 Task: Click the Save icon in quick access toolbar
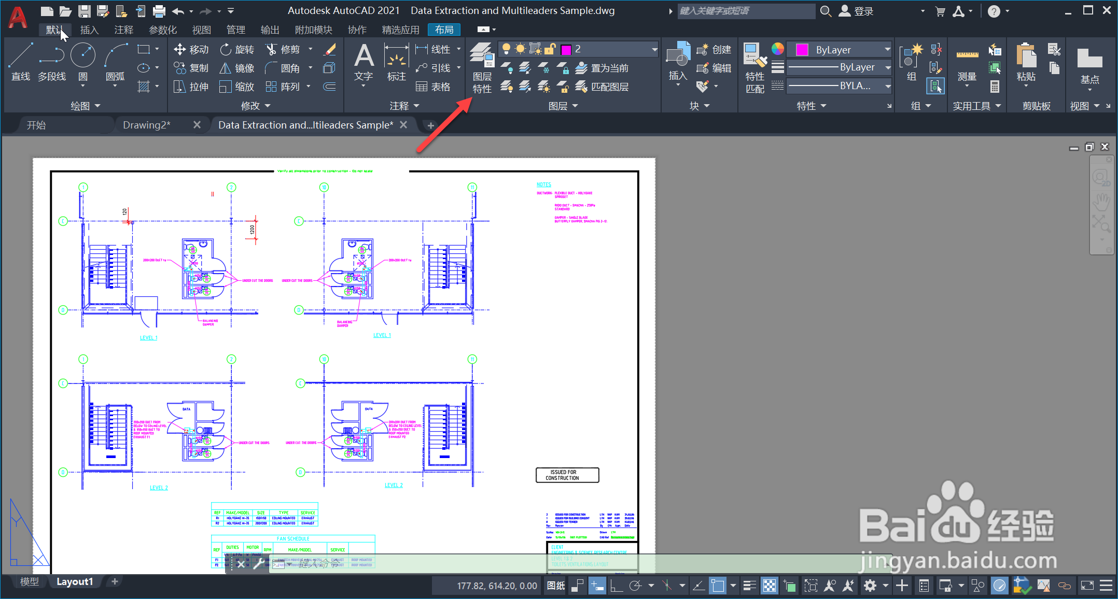(84, 11)
